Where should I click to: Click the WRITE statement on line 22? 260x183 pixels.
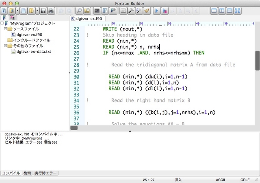coord(122,29)
